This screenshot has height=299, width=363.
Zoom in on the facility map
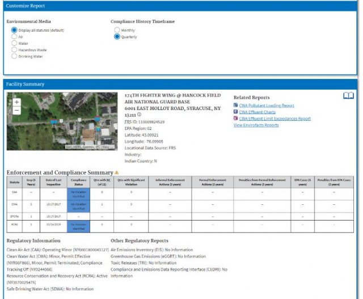[x=16, y=102]
